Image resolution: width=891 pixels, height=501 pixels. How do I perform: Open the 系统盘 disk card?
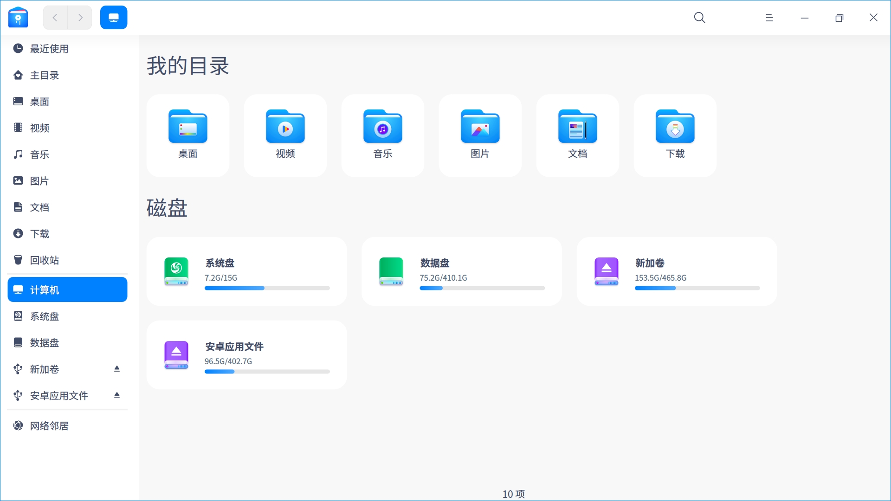[246, 271]
